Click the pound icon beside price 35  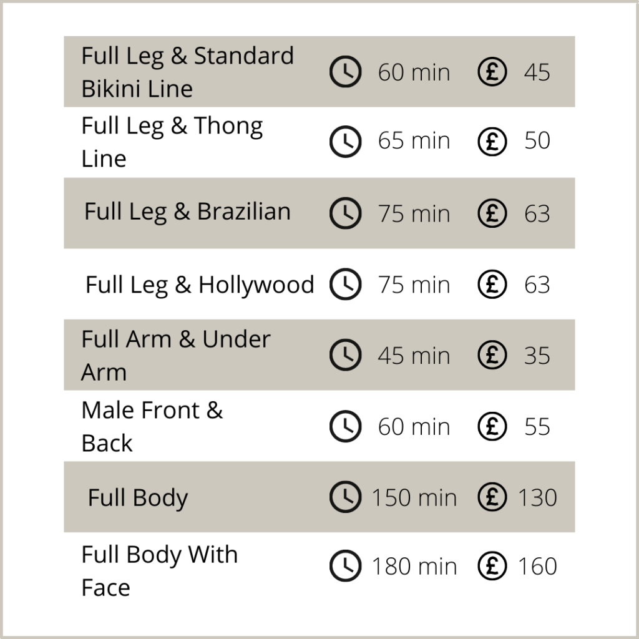point(492,355)
